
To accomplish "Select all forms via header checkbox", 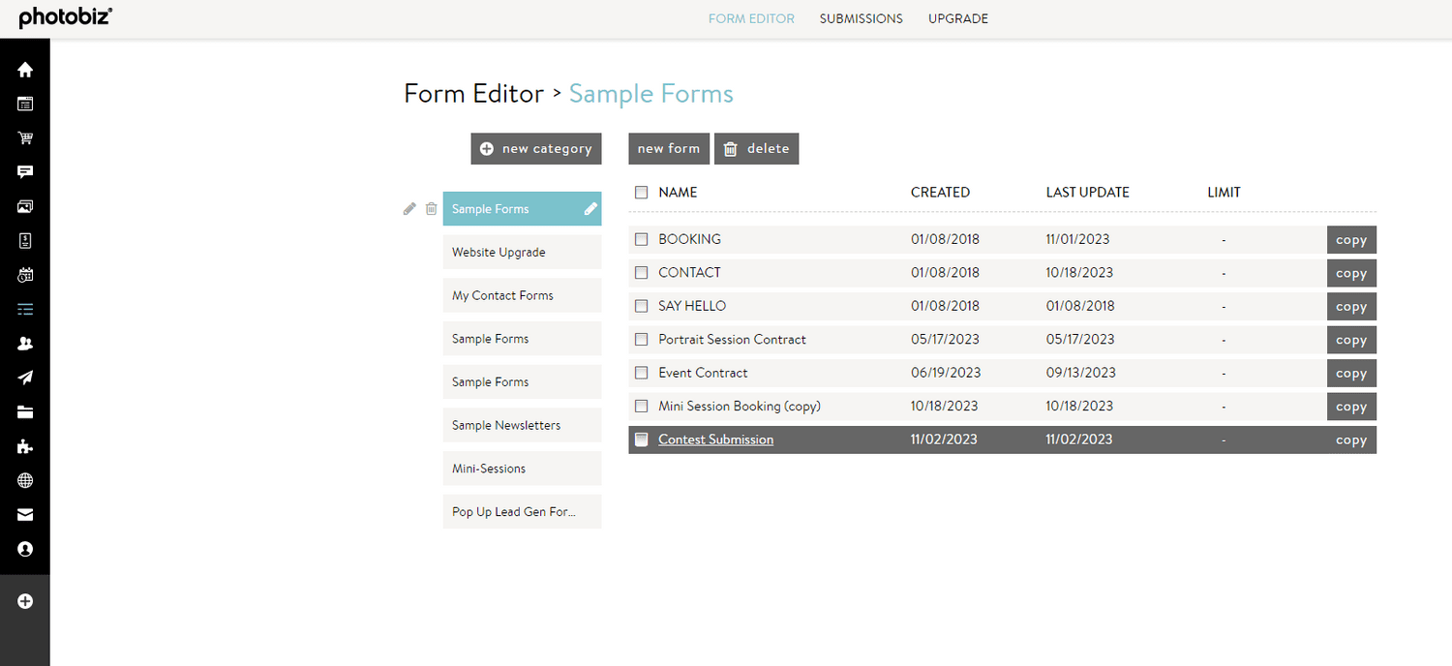I will coord(641,192).
